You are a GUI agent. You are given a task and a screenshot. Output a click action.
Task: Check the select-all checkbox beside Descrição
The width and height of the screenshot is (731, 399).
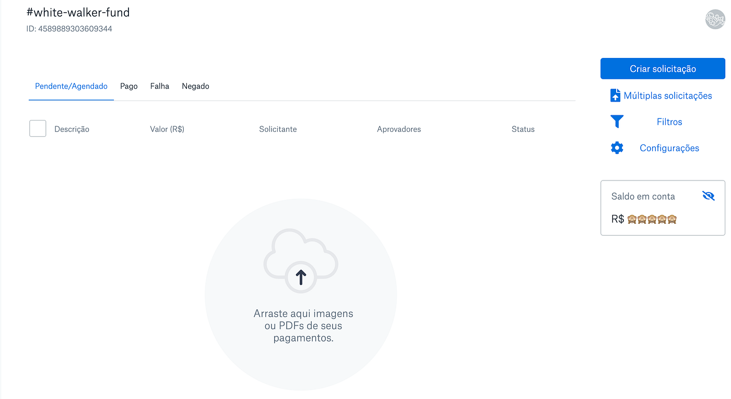[38, 128]
